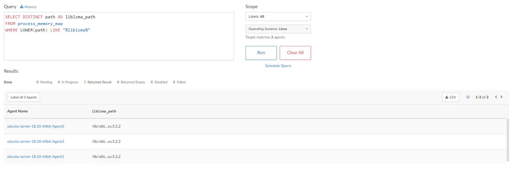
Task: Expand the Labels: All dropdown
Action: (278, 17)
